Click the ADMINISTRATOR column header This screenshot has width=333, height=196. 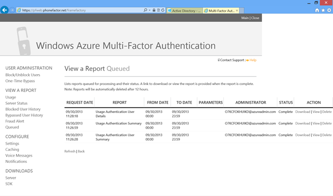click(x=251, y=103)
